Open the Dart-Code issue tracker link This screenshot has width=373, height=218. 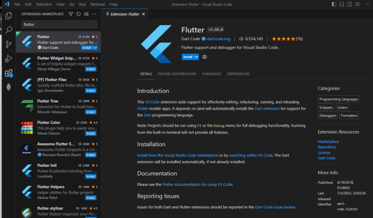coord(275,207)
